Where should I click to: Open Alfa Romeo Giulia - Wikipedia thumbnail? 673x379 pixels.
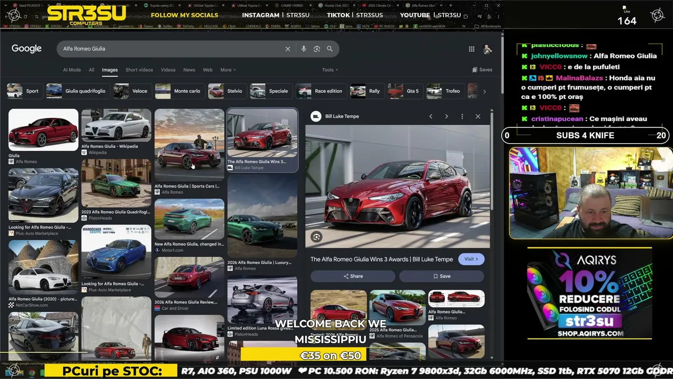click(116, 125)
